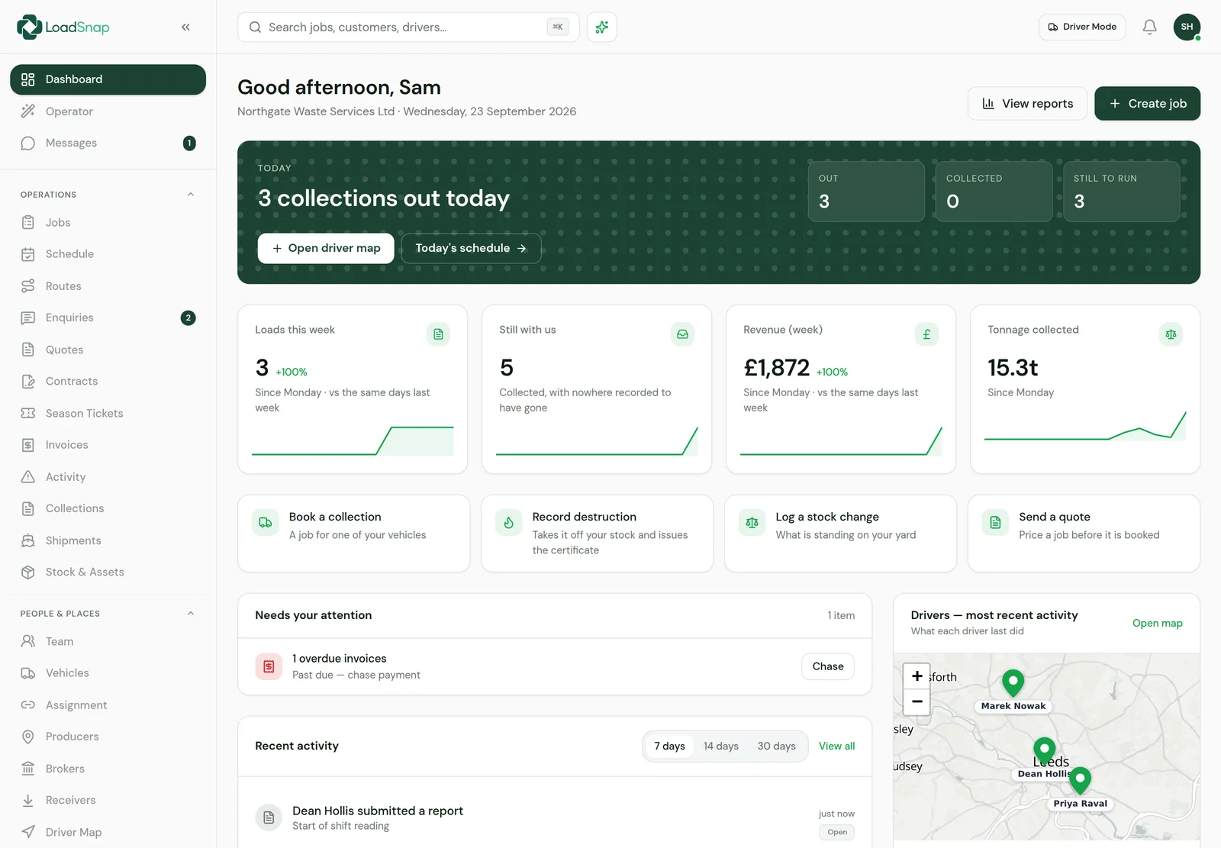
Task: Switch to 14 days activity range
Action: [x=720, y=746]
